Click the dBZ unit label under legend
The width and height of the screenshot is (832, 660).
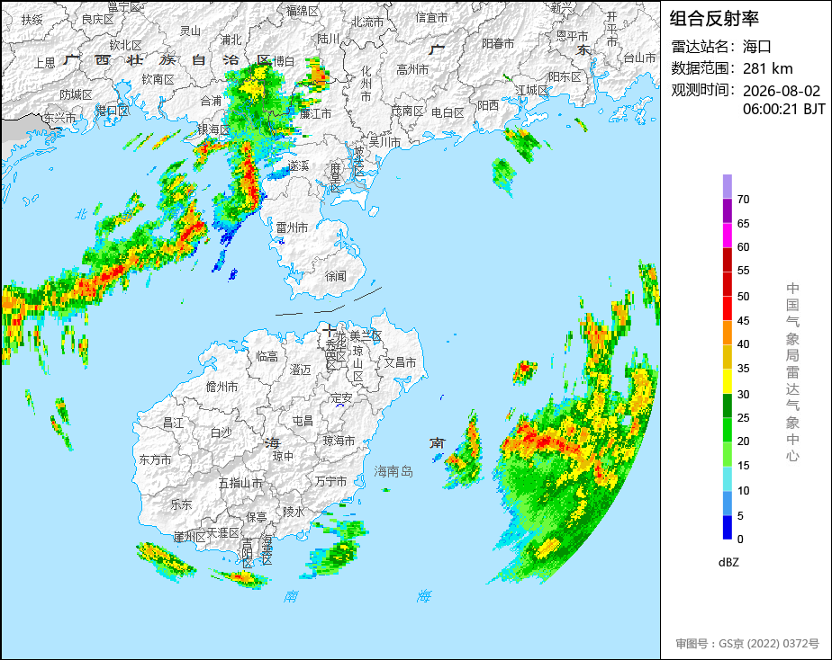click(x=728, y=563)
